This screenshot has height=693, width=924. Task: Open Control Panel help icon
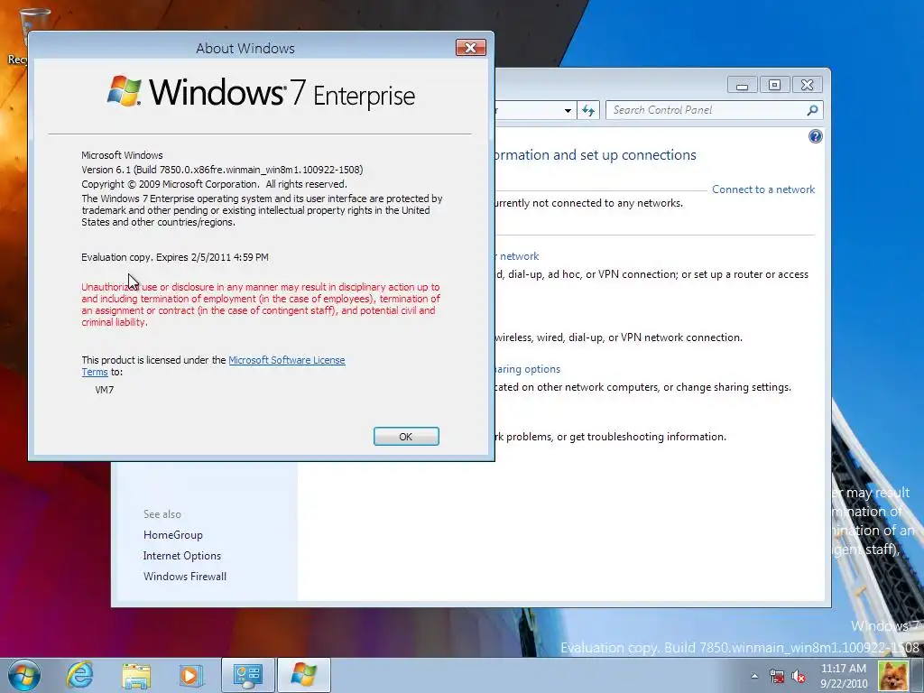pyautogui.click(x=815, y=137)
